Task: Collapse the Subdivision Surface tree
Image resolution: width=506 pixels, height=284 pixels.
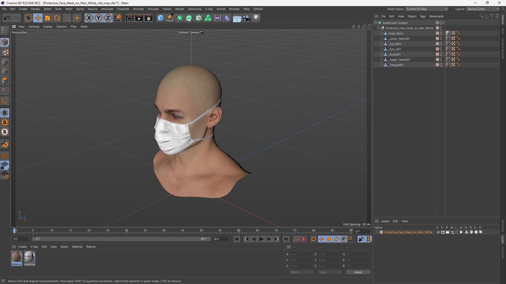Action: point(376,23)
